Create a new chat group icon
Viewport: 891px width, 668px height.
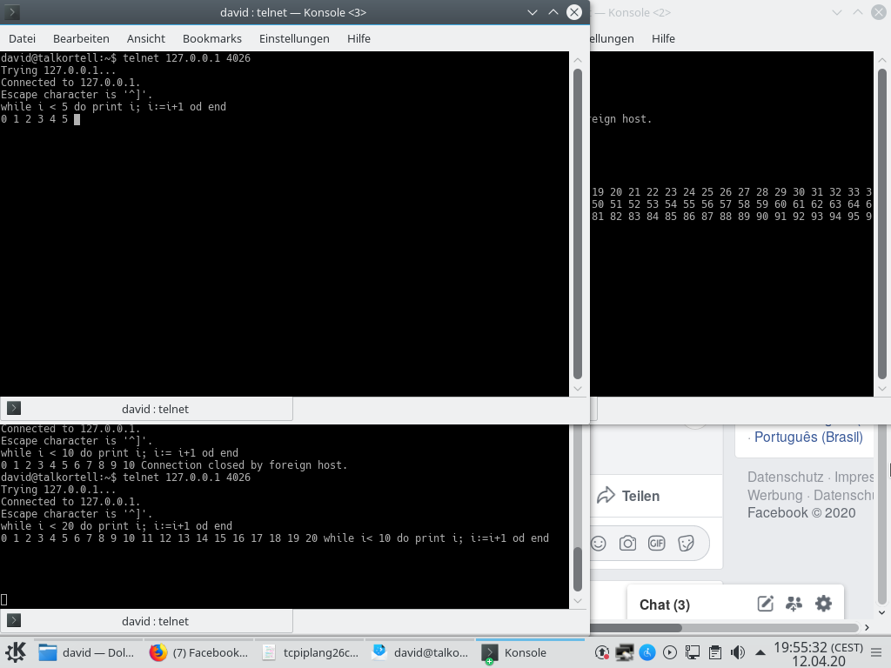[794, 604]
